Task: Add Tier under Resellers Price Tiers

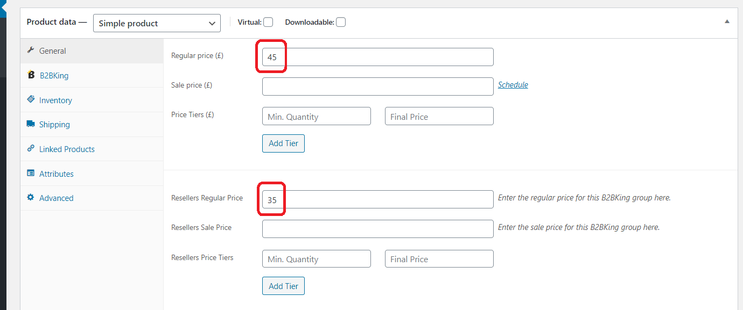Action: 283,286
